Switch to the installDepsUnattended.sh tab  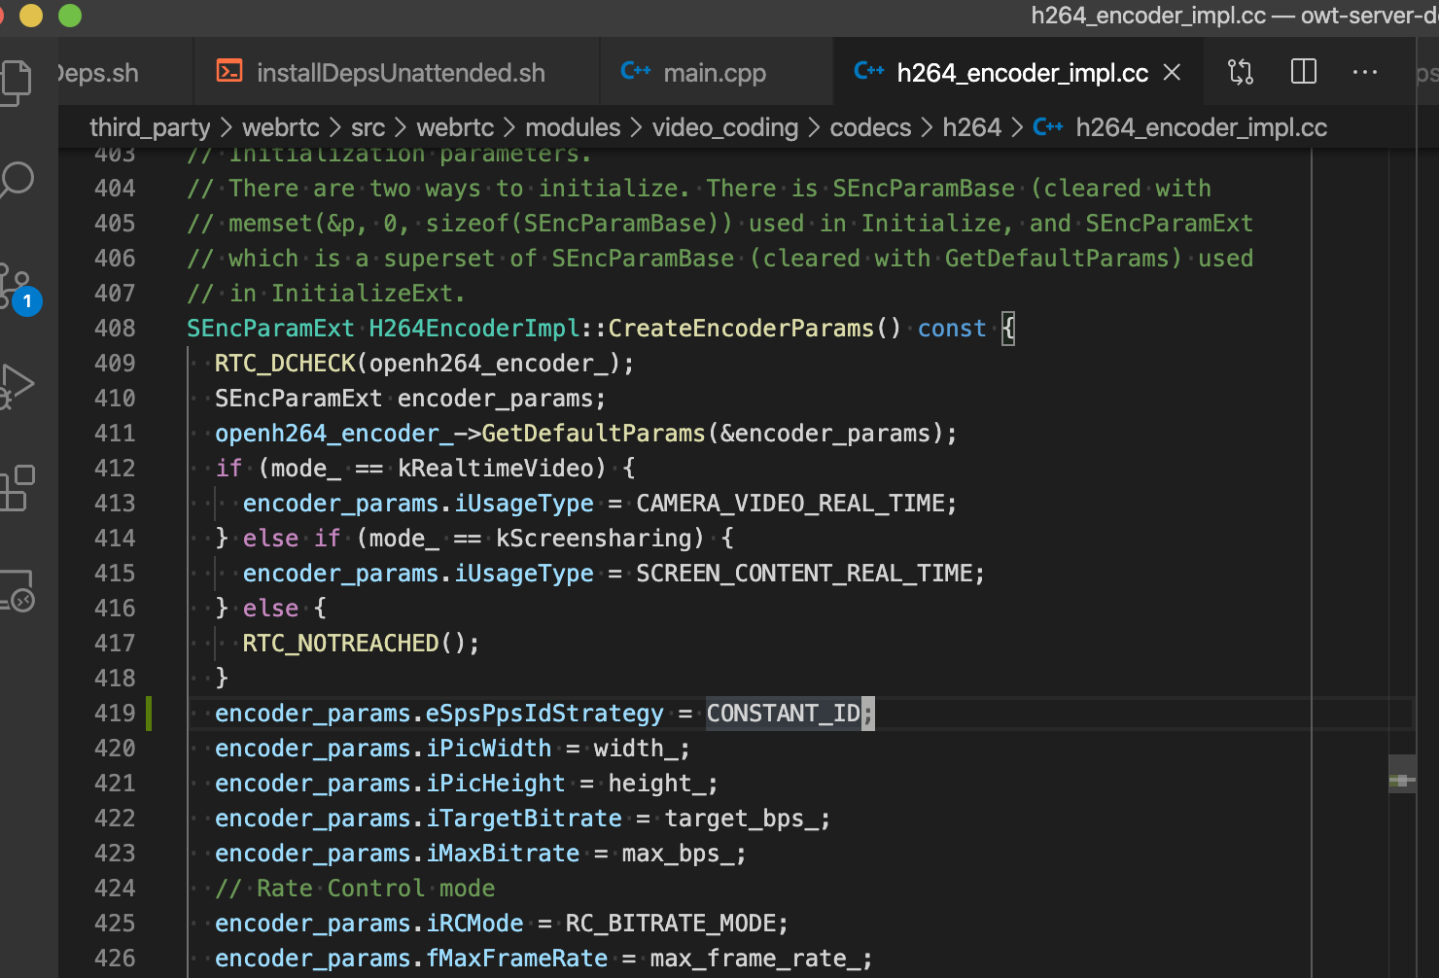(397, 73)
